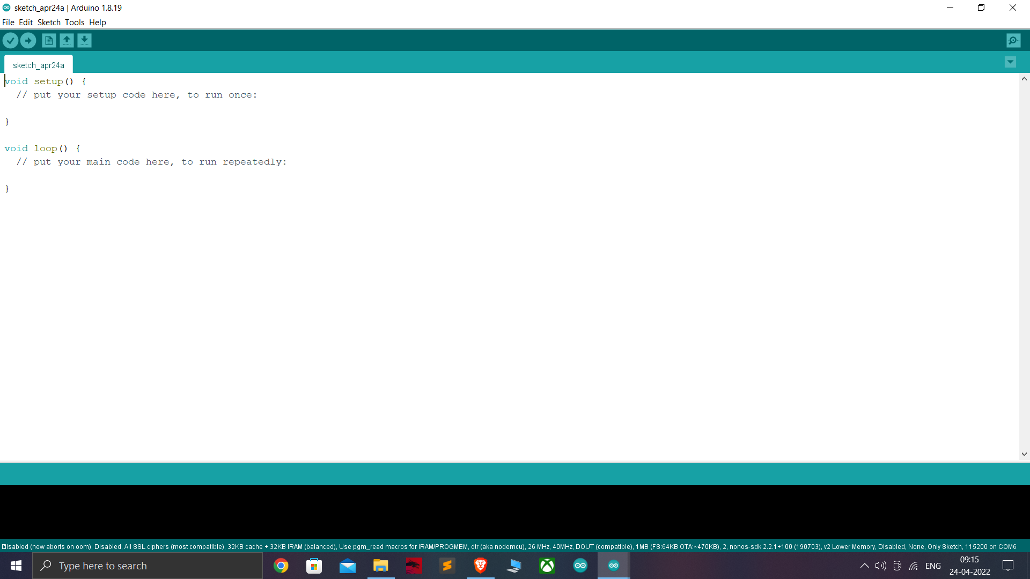
Task: Open Sublime Text from the taskbar
Action: 447,566
